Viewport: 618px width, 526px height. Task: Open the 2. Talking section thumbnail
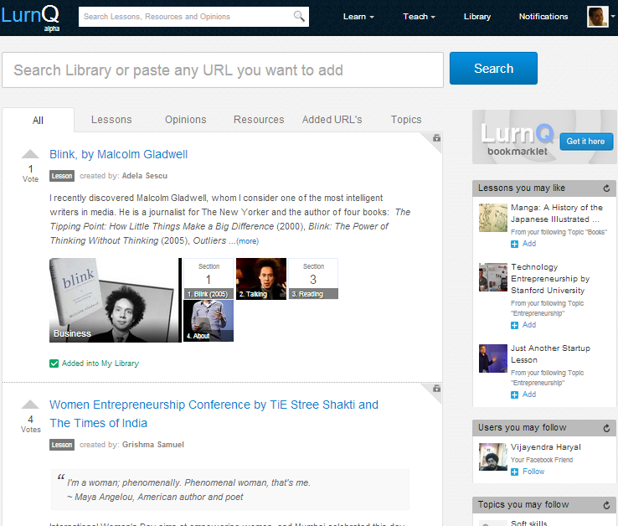pyautogui.click(x=261, y=278)
